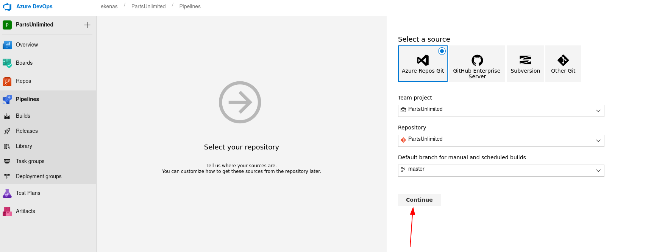Open Deployment groups in the sidebar
The image size is (665, 252).
click(x=39, y=176)
